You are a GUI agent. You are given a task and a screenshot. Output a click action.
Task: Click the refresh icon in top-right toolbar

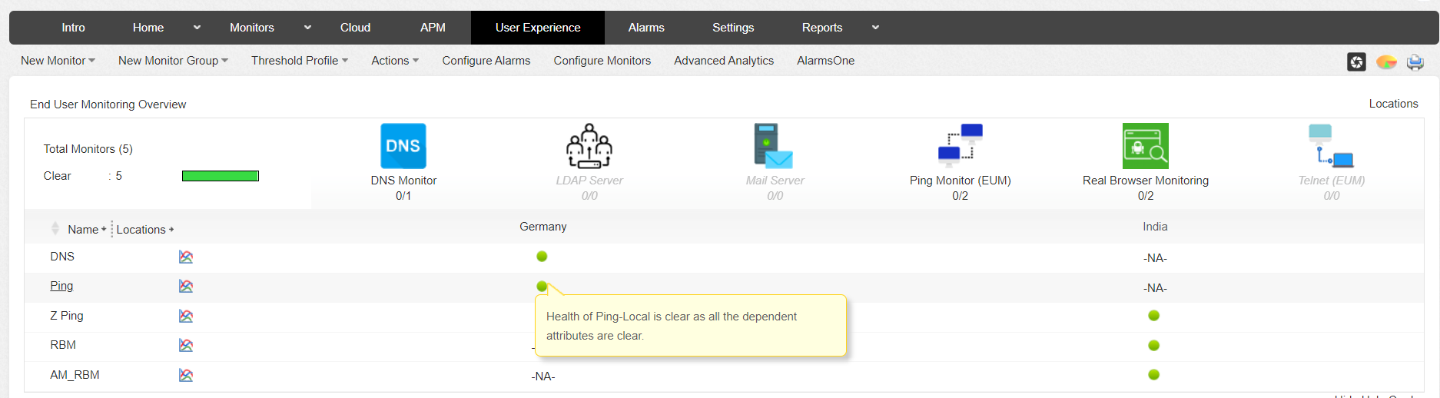pos(1356,62)
